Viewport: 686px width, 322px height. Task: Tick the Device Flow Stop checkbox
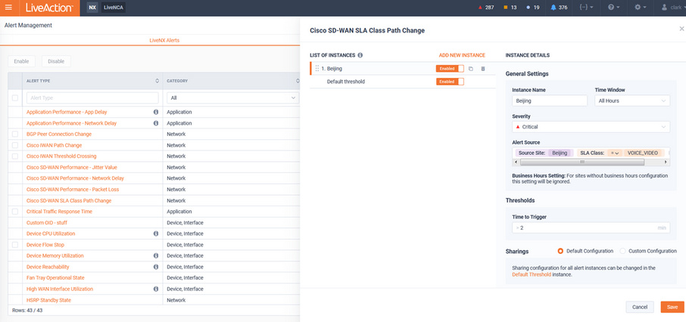click(15, 245)
